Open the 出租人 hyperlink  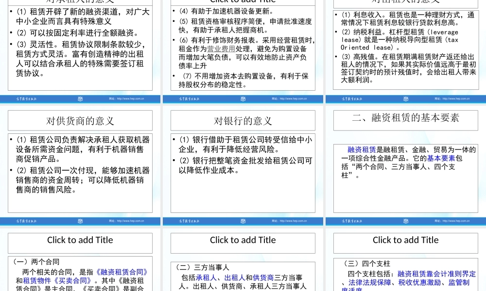(234, 277)
